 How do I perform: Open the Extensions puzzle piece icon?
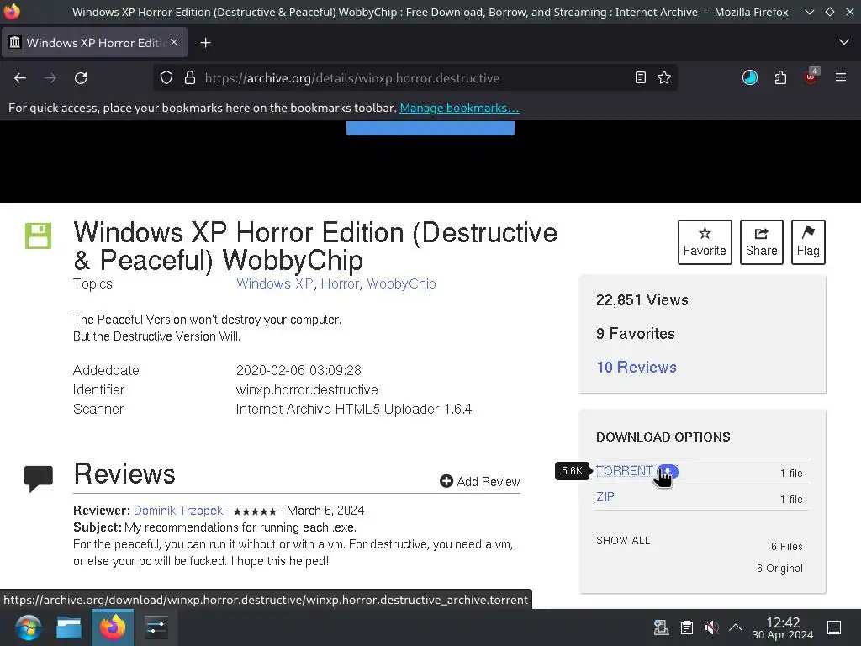click(x=780, y=78)
